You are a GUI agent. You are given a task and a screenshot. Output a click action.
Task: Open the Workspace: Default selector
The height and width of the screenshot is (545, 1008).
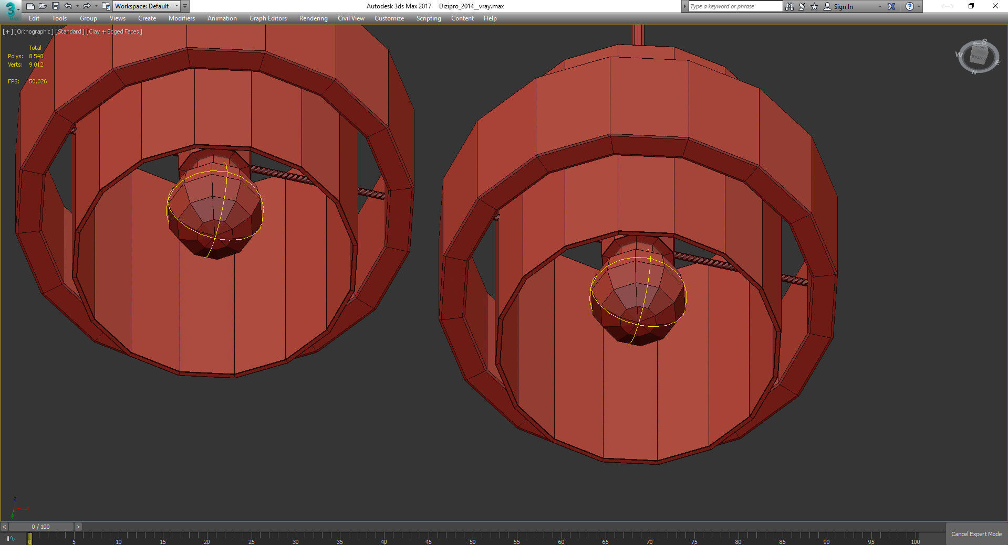coord(147,6)
